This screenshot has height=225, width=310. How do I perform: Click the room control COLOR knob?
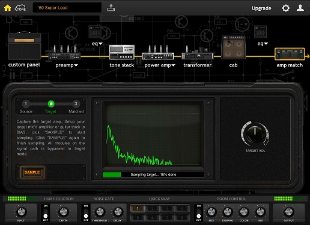[x=244, y=212]
